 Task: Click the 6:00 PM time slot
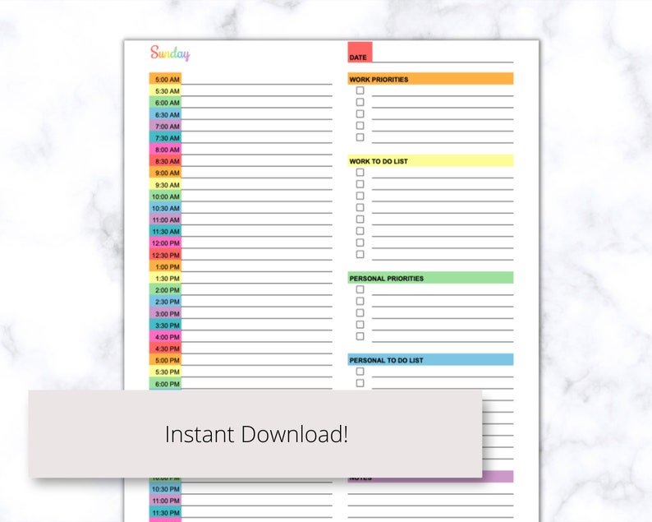pyautogui.click(x=166, y=383)
